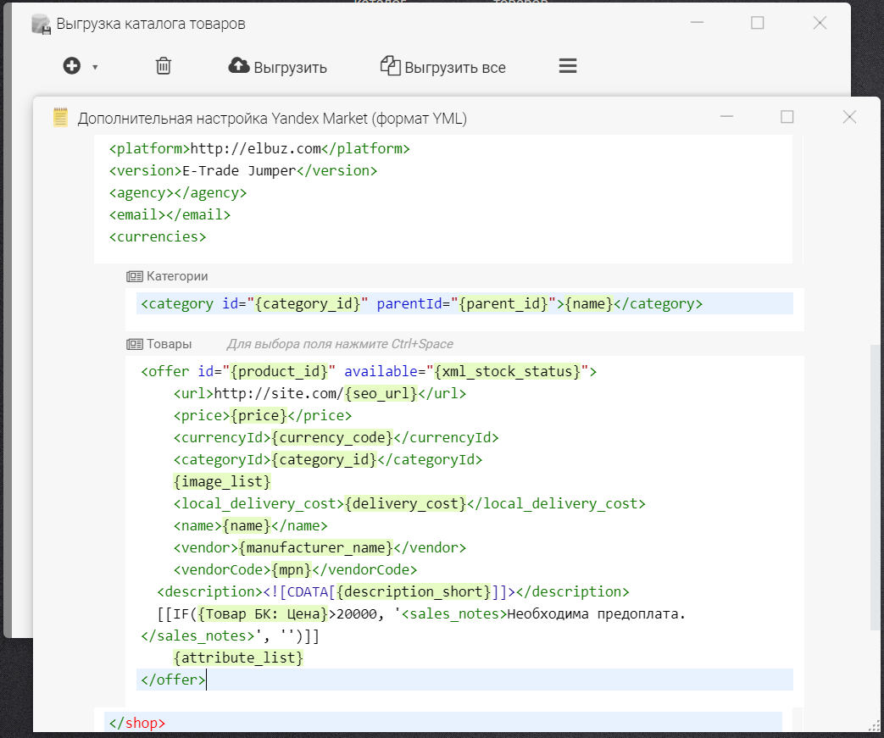Click the <platform> line text

(x=259, y=149)
